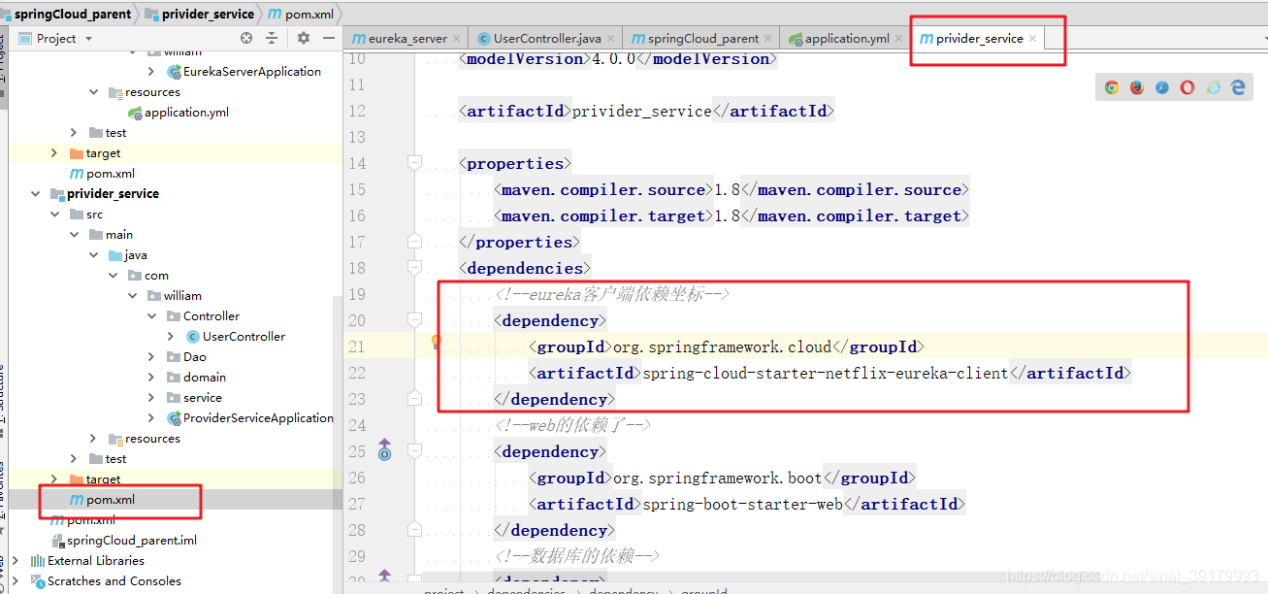
Task: Select ProviderServiceApplication in project tree
Action: [x=258, y=418]
